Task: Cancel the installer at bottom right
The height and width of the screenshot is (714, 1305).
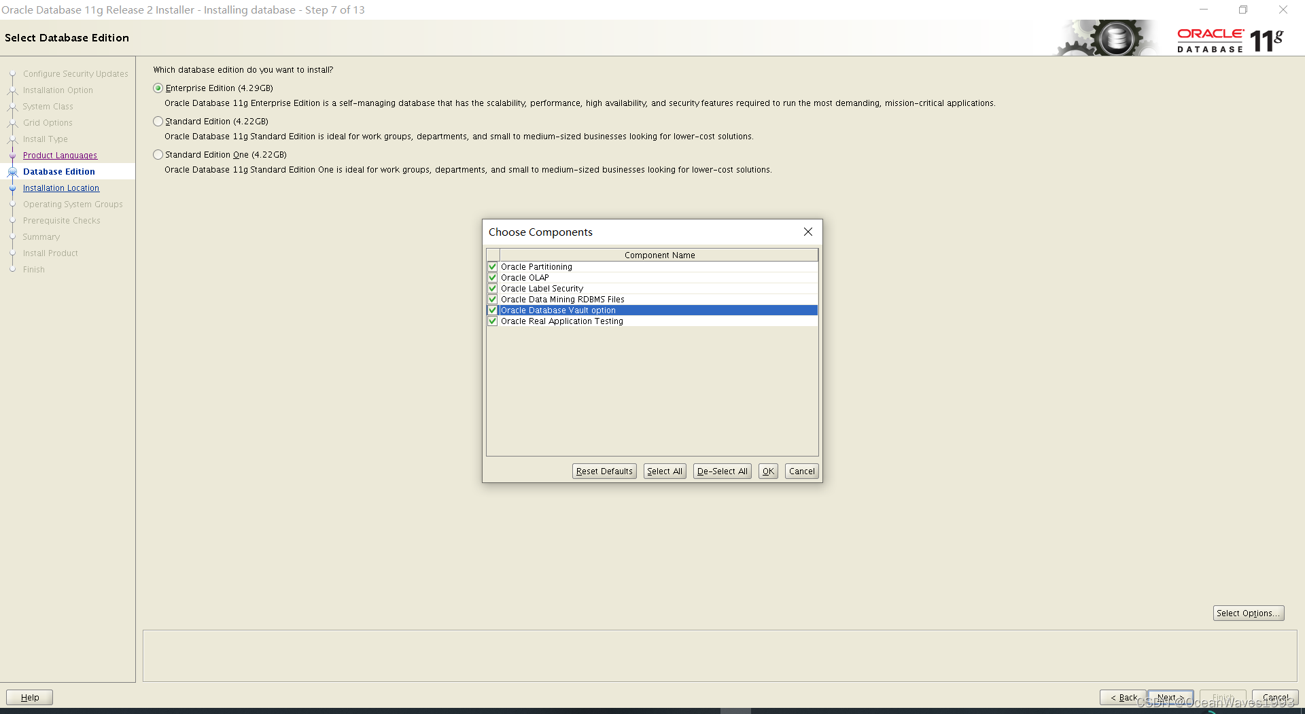Action: tap(1275, 698)
